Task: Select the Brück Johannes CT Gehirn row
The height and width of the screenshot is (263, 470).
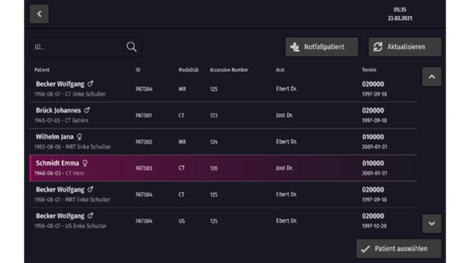Action: (222, 115)
